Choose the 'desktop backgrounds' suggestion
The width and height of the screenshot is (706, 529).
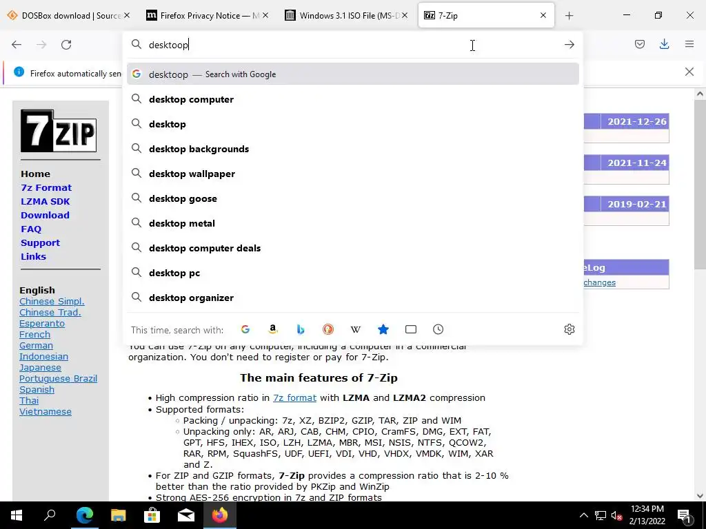(353, 149)
